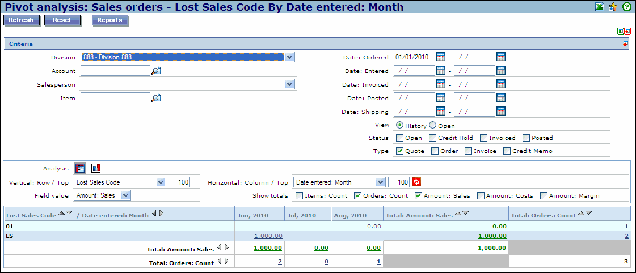Collapse the Criteria section arrow icon
Image resolution: width=636 pixels, height=273 pixels.
point(625,44)
